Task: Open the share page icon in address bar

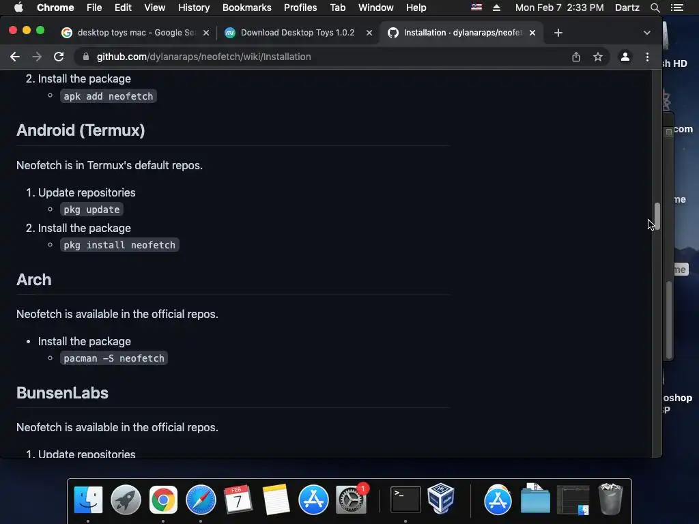Action: (576, 57)
